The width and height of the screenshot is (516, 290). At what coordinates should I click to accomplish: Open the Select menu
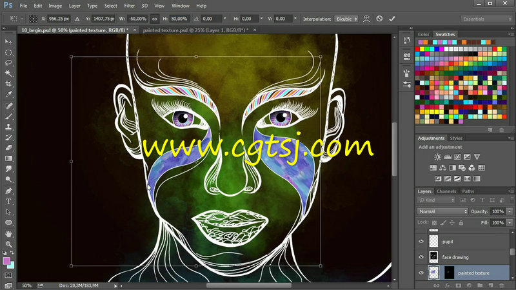[110, 6]
